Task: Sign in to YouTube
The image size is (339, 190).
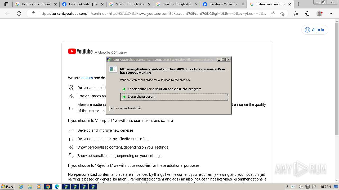Action: pyautogui.click(x=315, y=30)
